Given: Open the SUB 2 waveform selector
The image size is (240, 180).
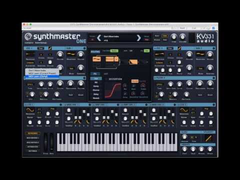Looking at the screenshot, I should coord(200,54).
